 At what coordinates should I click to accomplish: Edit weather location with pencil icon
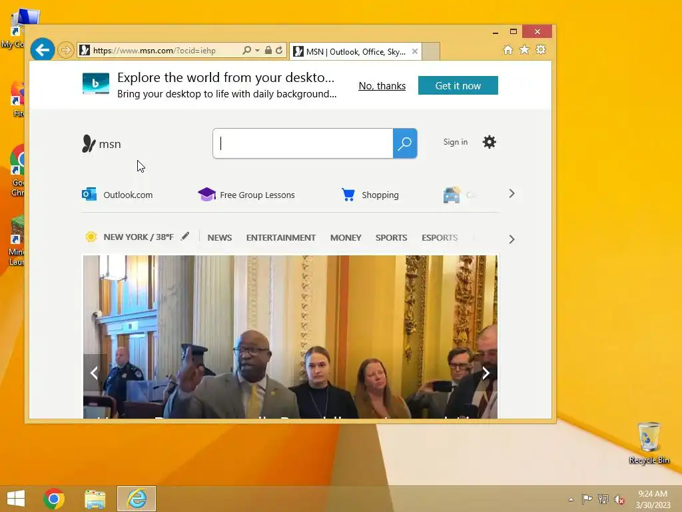[185, 237]
